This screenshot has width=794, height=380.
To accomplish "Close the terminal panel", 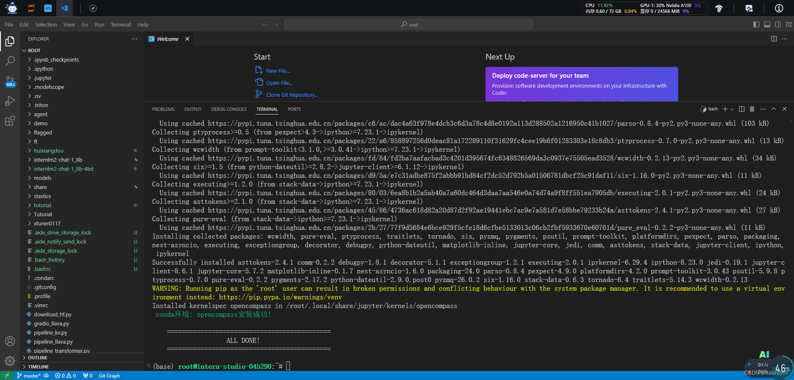I will point(784,109).
